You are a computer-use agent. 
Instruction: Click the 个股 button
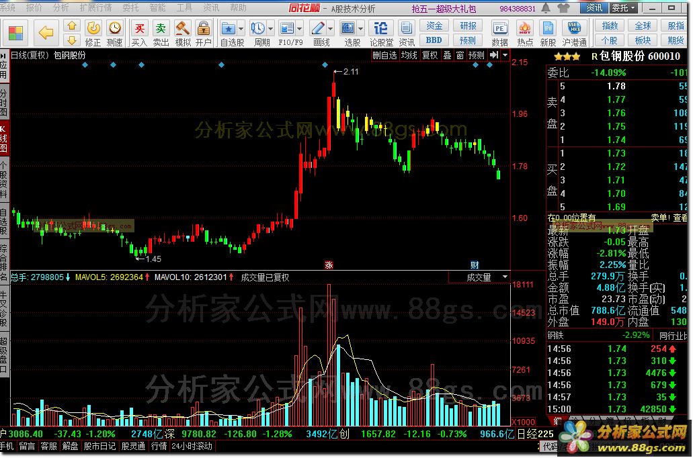[610, 40]
